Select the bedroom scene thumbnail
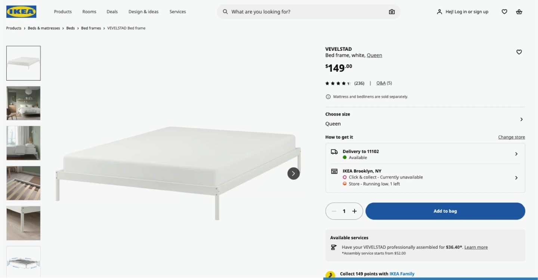538x280 pixels. pyautogui.click(x=24, y=103)
